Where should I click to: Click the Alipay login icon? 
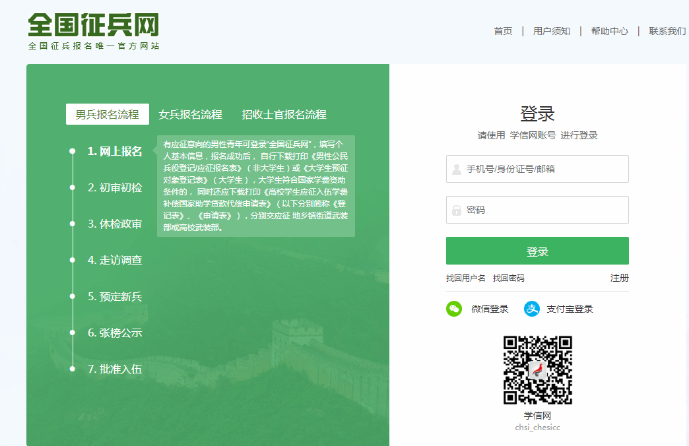tap(532, 309)
